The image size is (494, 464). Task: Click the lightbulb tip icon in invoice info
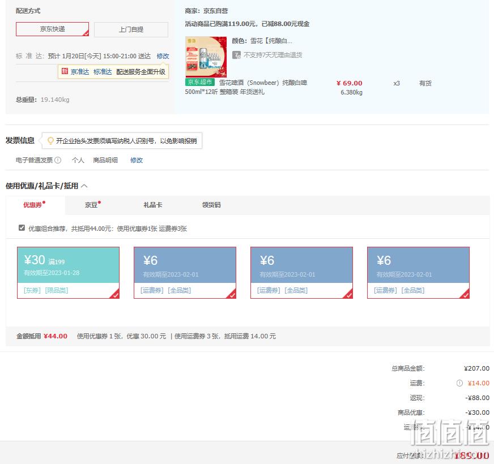click(x=50, y=141)
